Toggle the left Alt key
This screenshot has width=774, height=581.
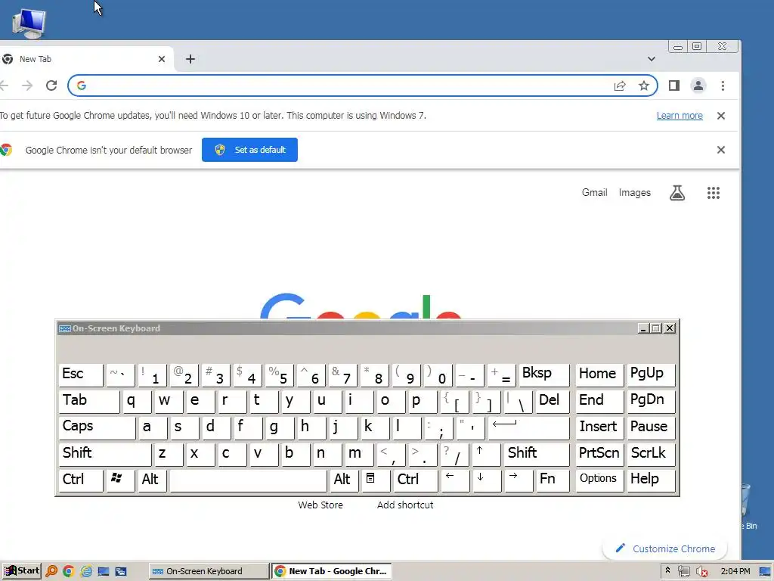[153, 480]
